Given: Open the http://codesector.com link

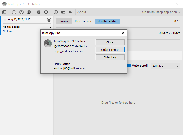Looking at the screenshot, I should (68, 51).
